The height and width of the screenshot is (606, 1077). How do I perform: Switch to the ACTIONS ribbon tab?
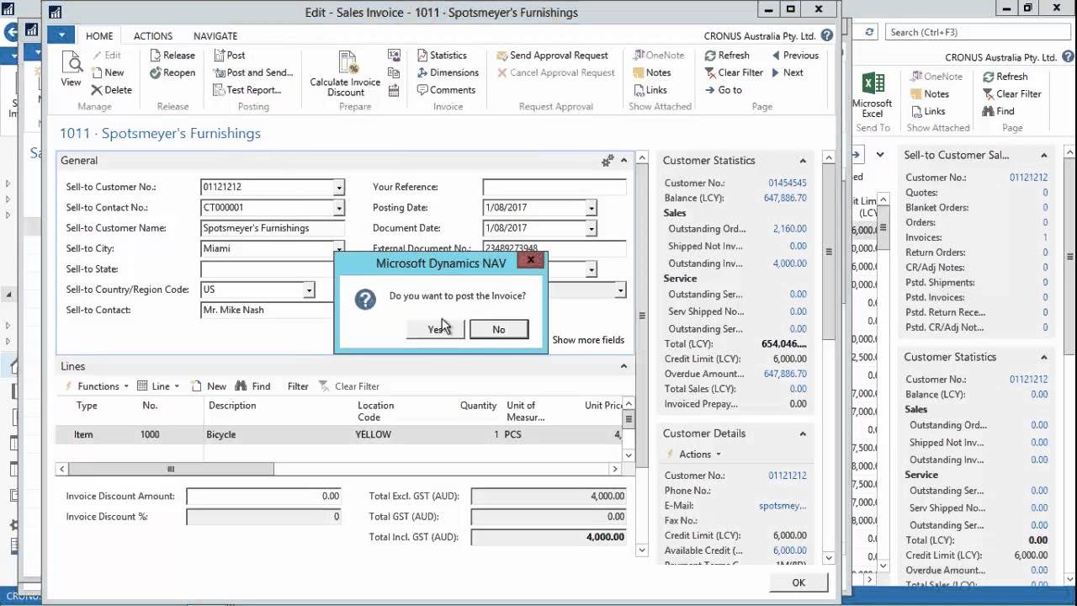[x=153, y=36]
